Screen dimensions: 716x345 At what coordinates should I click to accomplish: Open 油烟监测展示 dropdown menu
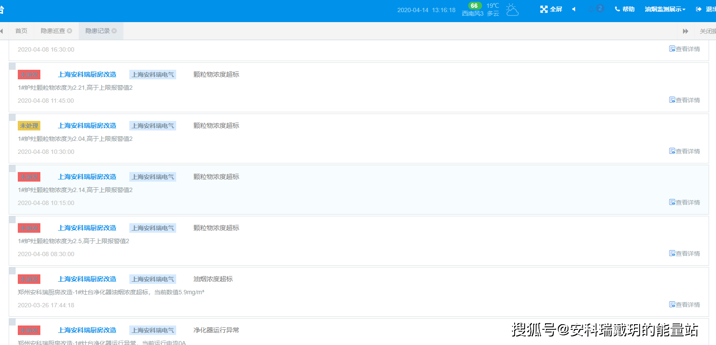[x=665, y=9]
